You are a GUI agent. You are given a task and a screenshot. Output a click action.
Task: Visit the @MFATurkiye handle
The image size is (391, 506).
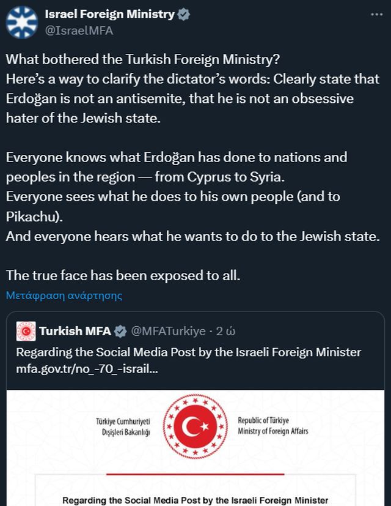[169, 331]
